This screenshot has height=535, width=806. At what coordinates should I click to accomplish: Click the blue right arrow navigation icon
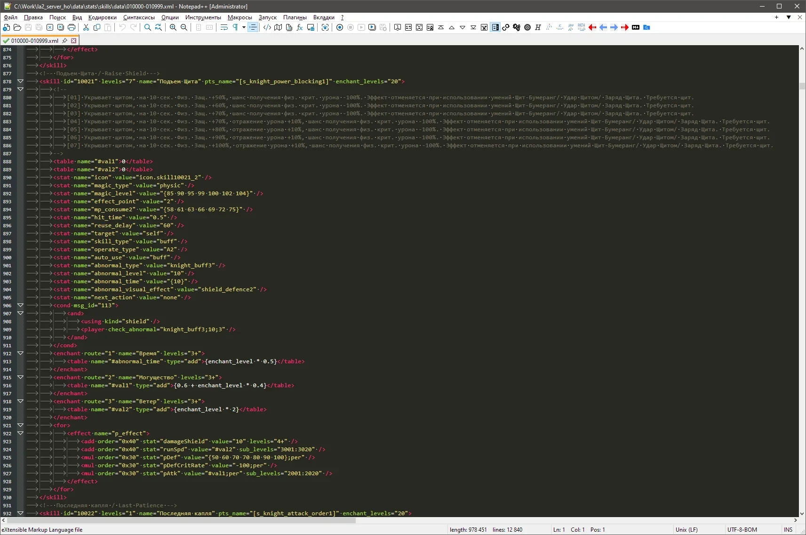click(x=614, y=27)
